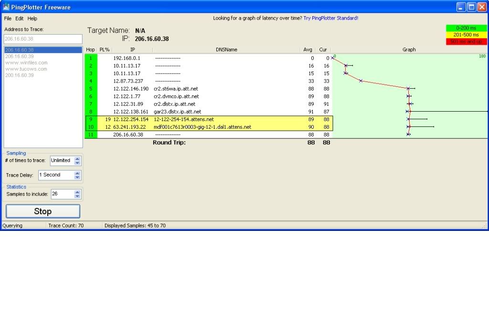Click DNS name 12-122-254-154.attens.net

(x=184, y=119)
